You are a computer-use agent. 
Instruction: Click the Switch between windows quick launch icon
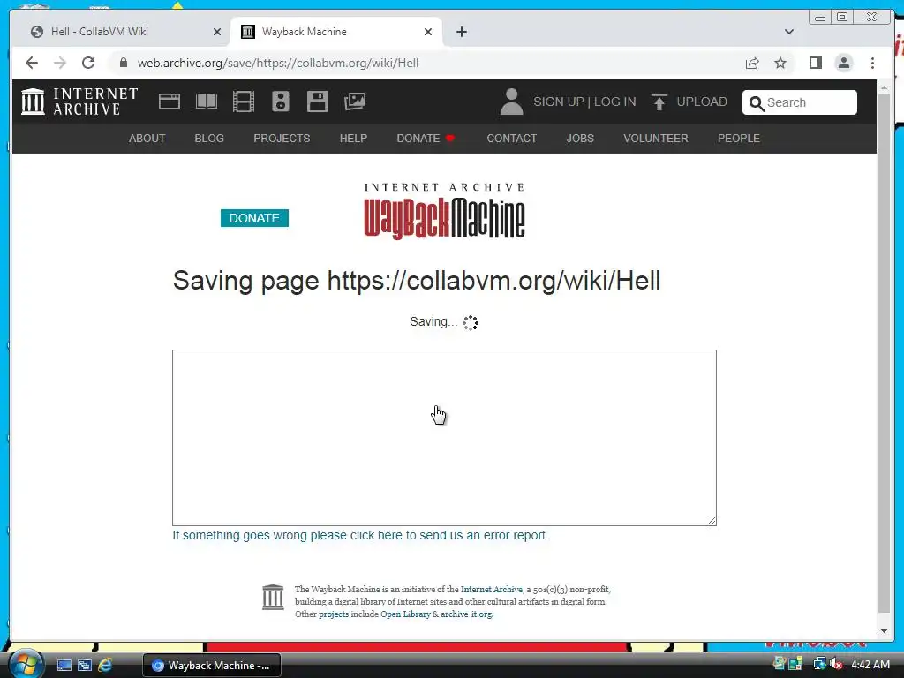coord(85,666)
